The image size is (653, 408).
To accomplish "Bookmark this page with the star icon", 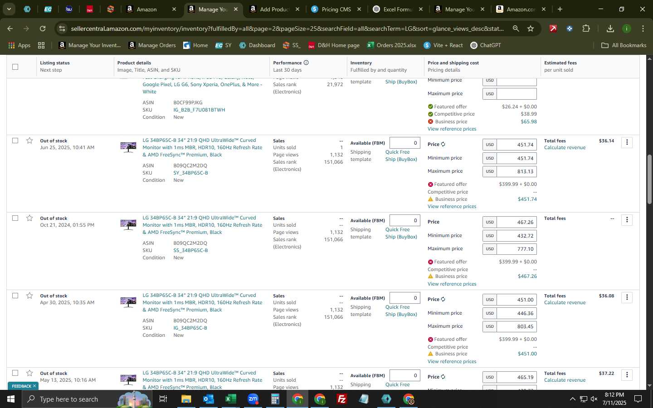I will 531,29.
